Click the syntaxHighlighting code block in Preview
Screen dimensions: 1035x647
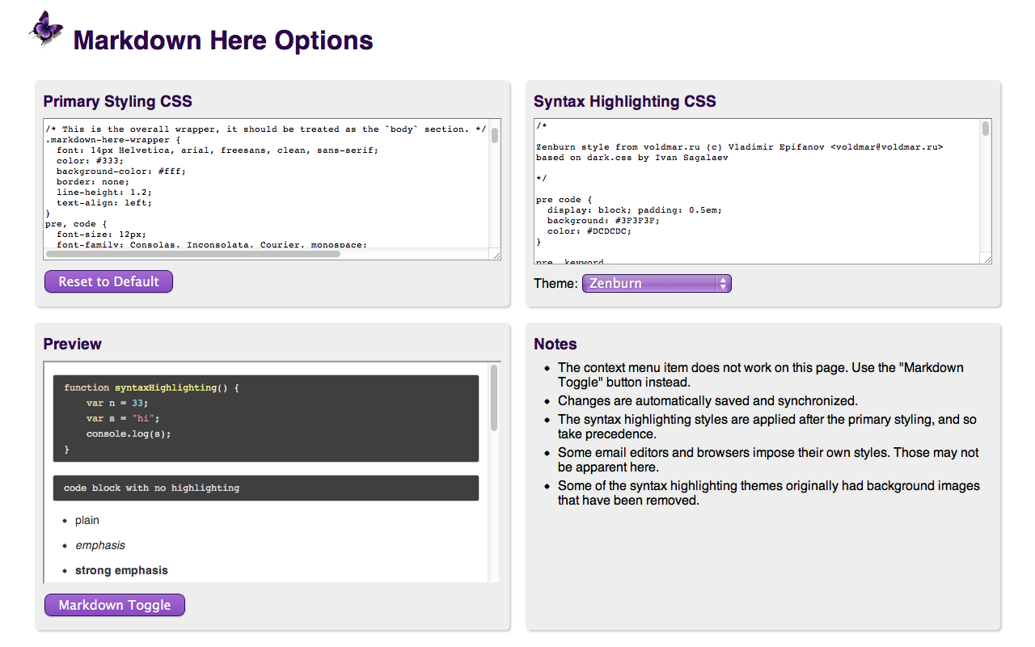(265, 417)
